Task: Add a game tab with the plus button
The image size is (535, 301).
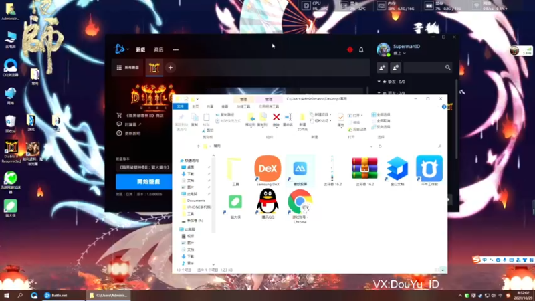Action: [x=171, y=68]
